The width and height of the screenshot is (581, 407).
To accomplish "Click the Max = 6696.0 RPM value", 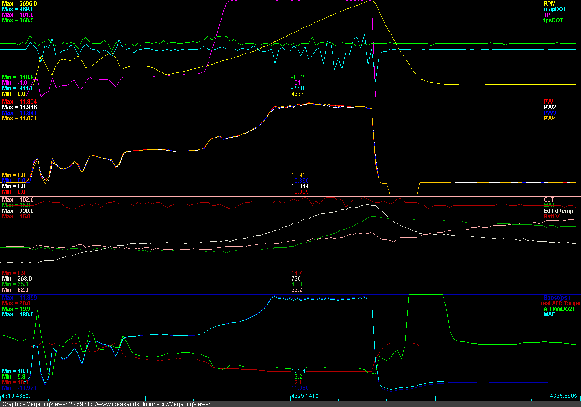I will (x=20, y=4).
